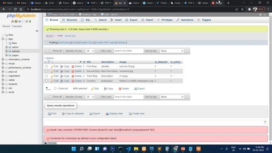Select checkbox for Fourthss row
Viewport: 272px width, 153px height.
tap(46, 81)
